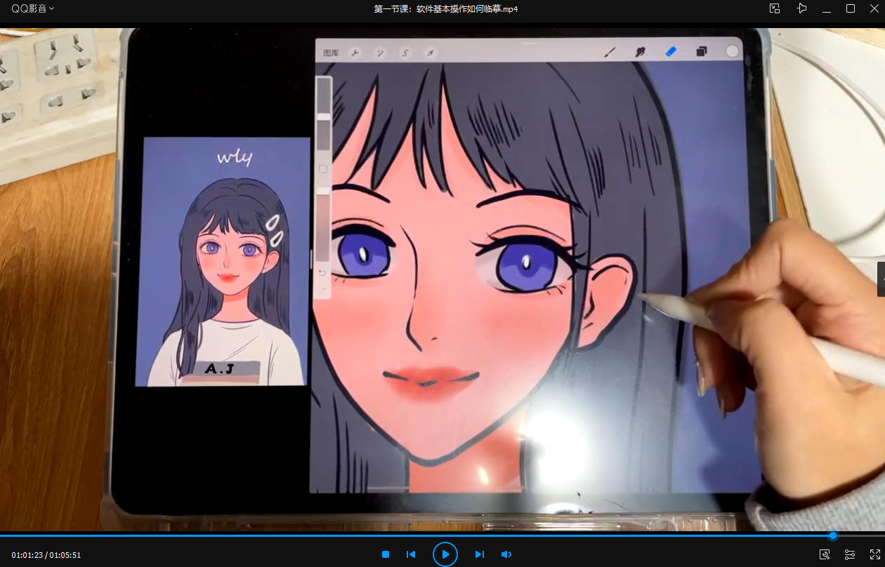This screenshot has width=885, height=567.
Task: Skip to the previous video
Action: tap(411, 554)
